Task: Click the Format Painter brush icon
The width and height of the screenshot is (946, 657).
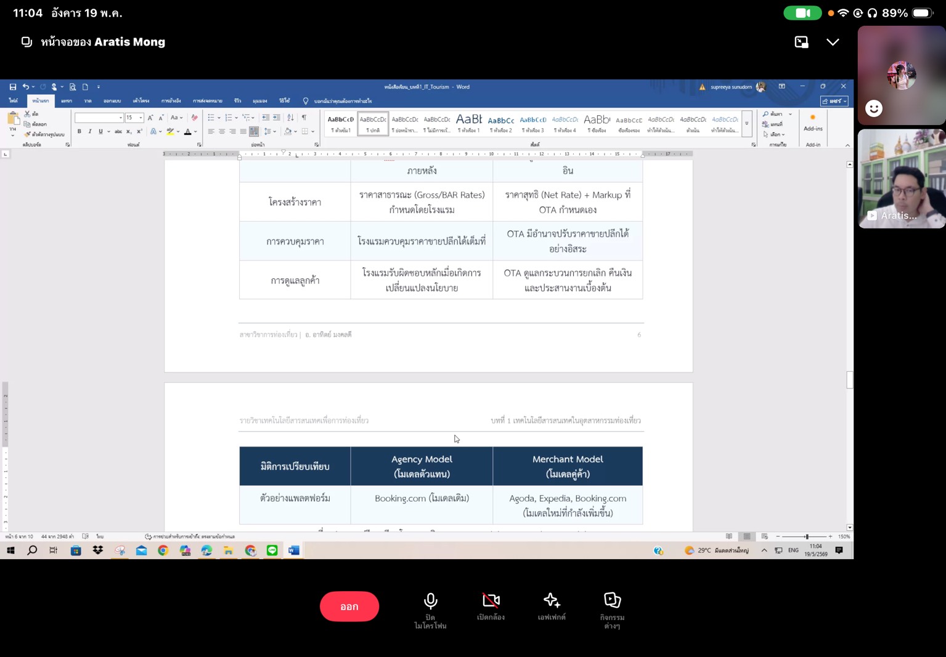Action: coord(27,134)
